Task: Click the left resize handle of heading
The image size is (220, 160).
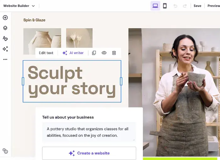Action: [x=23, y=81]
